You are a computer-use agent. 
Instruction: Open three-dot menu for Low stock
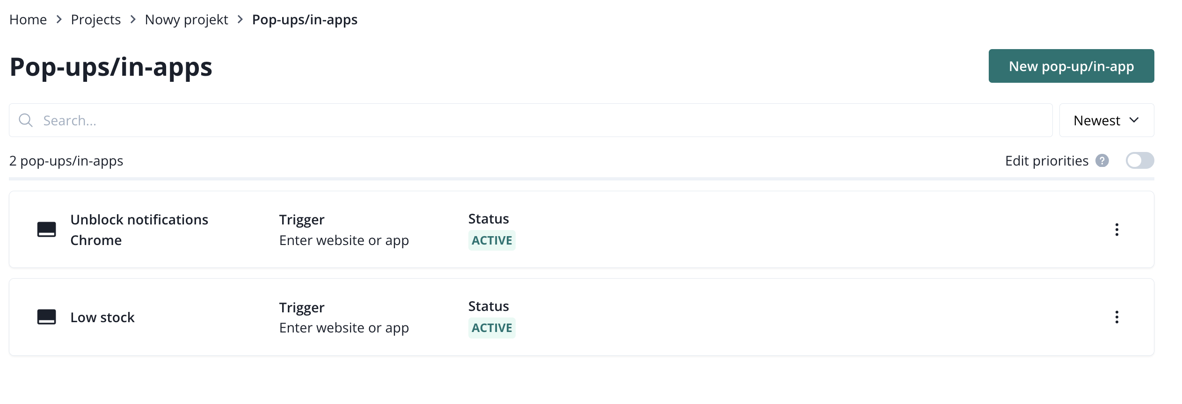pos(1116,317)
